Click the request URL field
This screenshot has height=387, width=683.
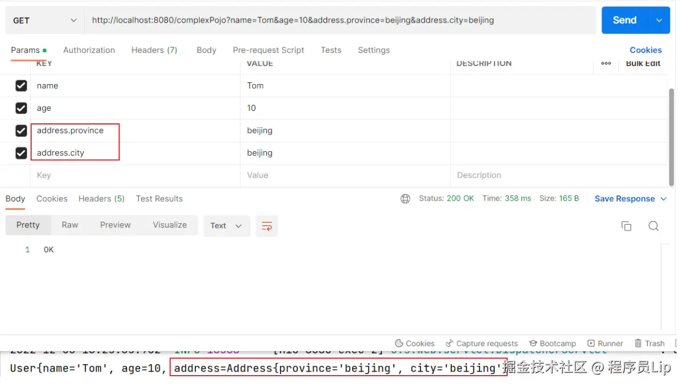pyautogui.click(x=340, y=20)
